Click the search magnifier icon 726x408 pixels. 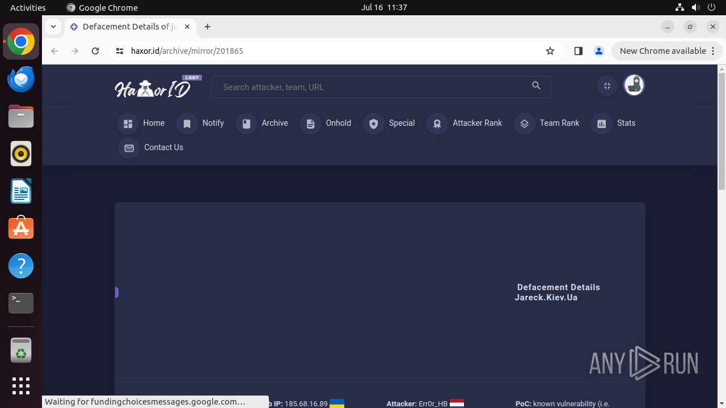pyautogui.click(x=537, y=86)
